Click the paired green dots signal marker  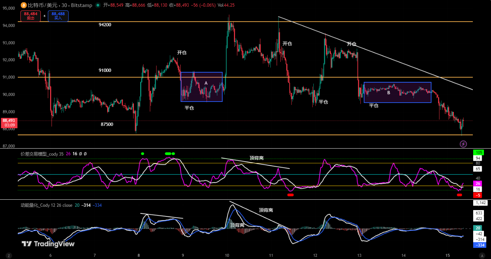[169, 153]
